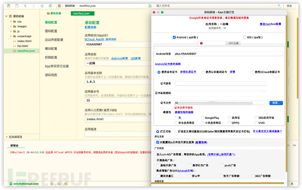Screen dimensions: 302x190
Task: Toggle js原生混淆 checkbox
Action: tap(158, 142)
